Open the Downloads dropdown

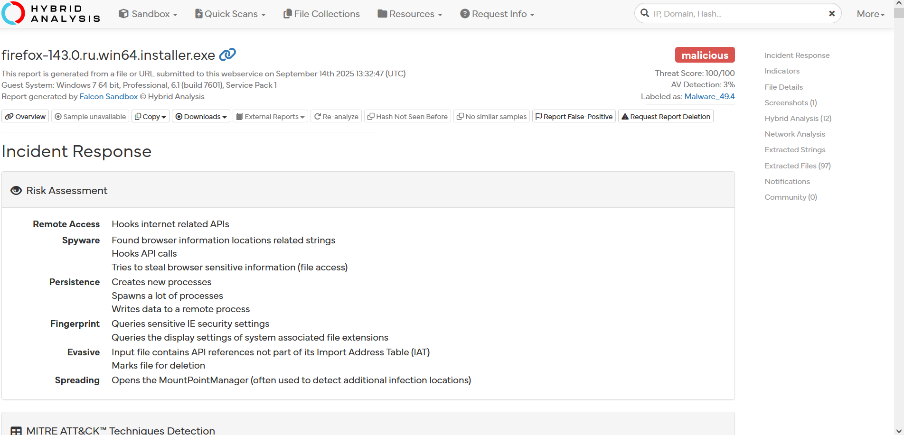201,116
